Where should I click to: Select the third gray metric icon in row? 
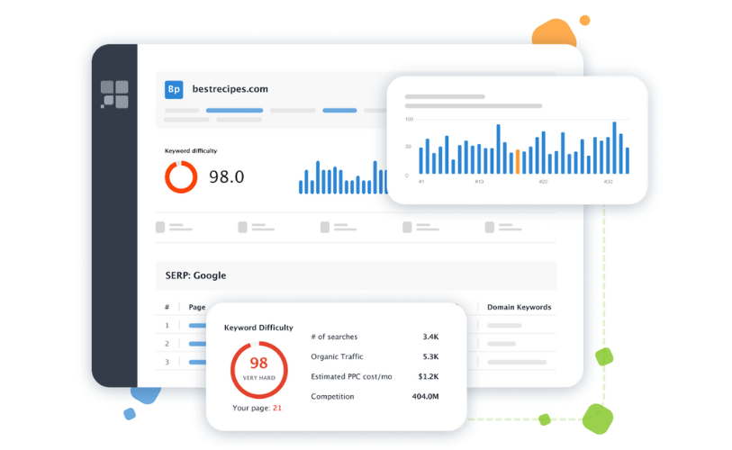325,228
